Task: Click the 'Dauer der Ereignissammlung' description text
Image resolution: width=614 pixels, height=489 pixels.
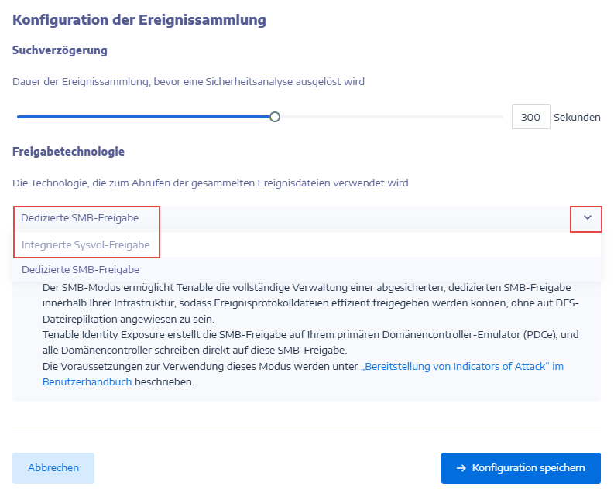Action: [188, 81]
